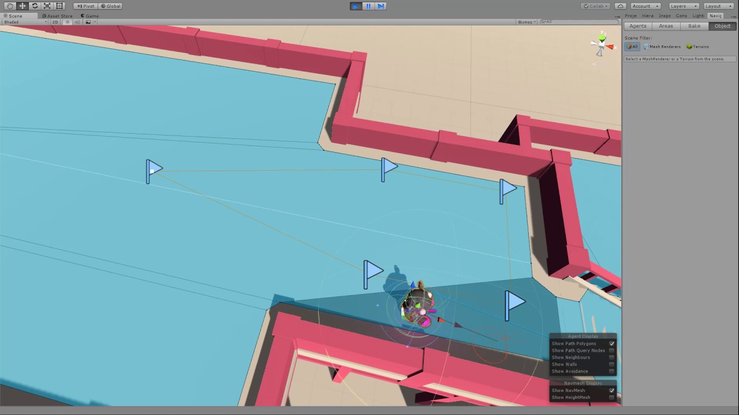Viewport: 739px width, 415px height.
Task: Open the Shaded draw mode dropdown
Action: click(25, 22)
